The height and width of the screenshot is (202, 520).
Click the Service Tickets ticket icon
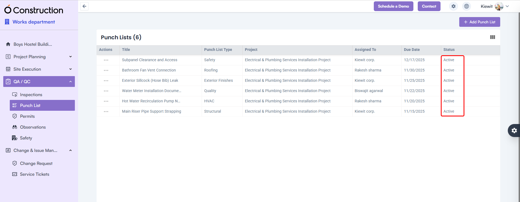(x=15, y=174)
